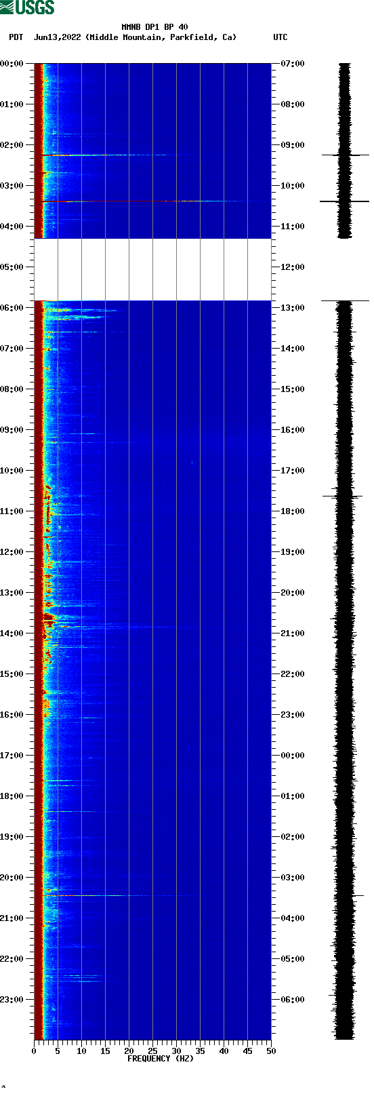Click the 02:00 PDT axis label
The height and width of the screenshot is (1094, 374).
pos(12,145)
